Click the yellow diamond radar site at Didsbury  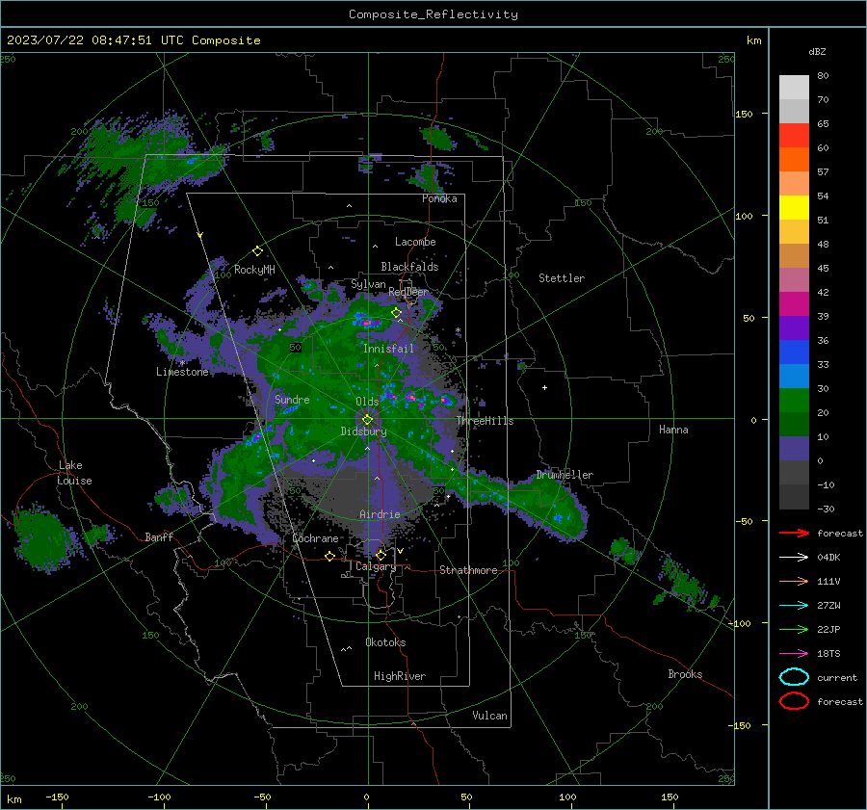[x=367, y=420]
